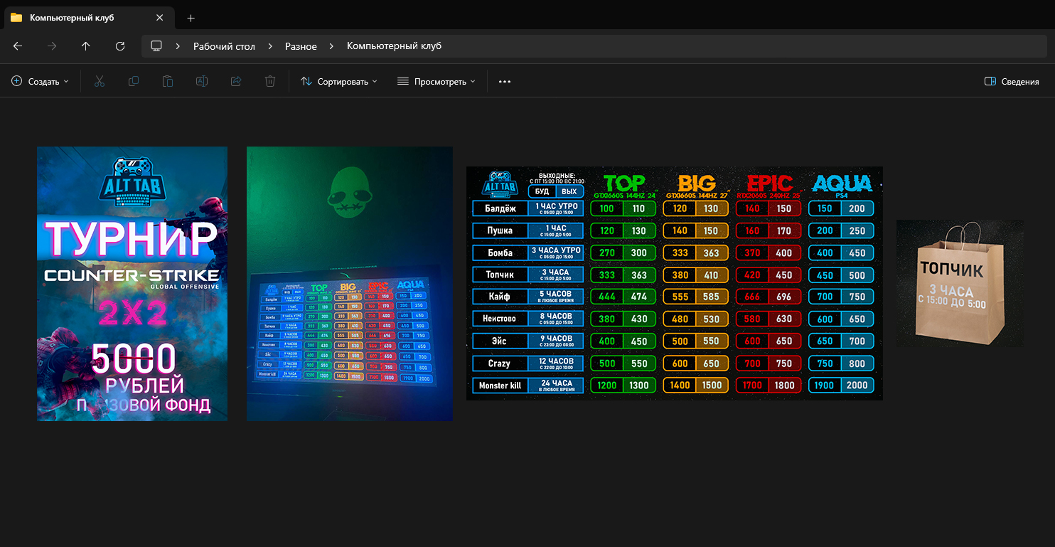Expand the chevron after Рабочий стол

(x=270, y=46)
